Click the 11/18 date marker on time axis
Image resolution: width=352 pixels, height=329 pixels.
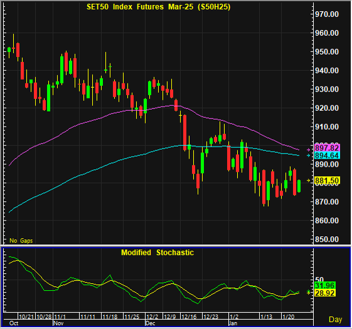[110, 316]
